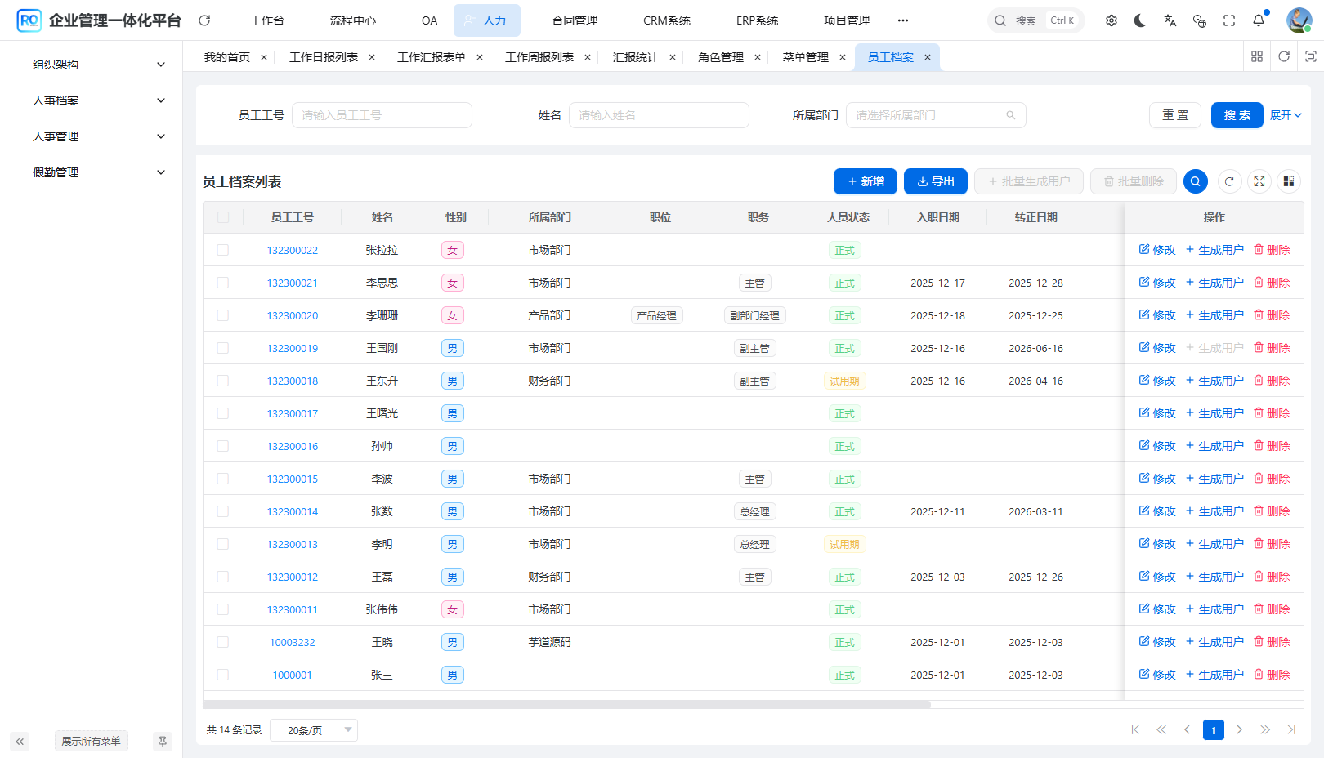Expand the 组织架构 sidebar menu
Viewport: 1324px width, 758px height.
pyautogui.click(x=98, y=65)
